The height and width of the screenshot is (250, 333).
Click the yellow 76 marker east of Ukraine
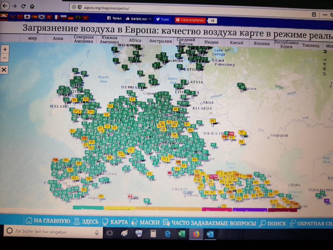(241, 132)
